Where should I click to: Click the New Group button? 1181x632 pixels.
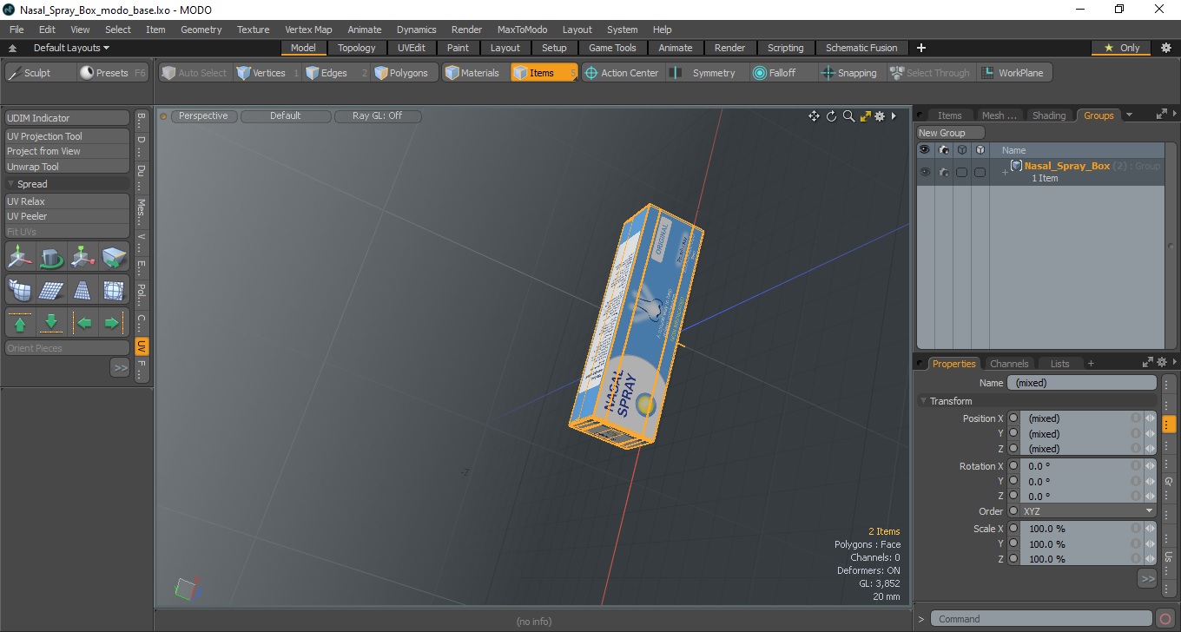[951, 133]
